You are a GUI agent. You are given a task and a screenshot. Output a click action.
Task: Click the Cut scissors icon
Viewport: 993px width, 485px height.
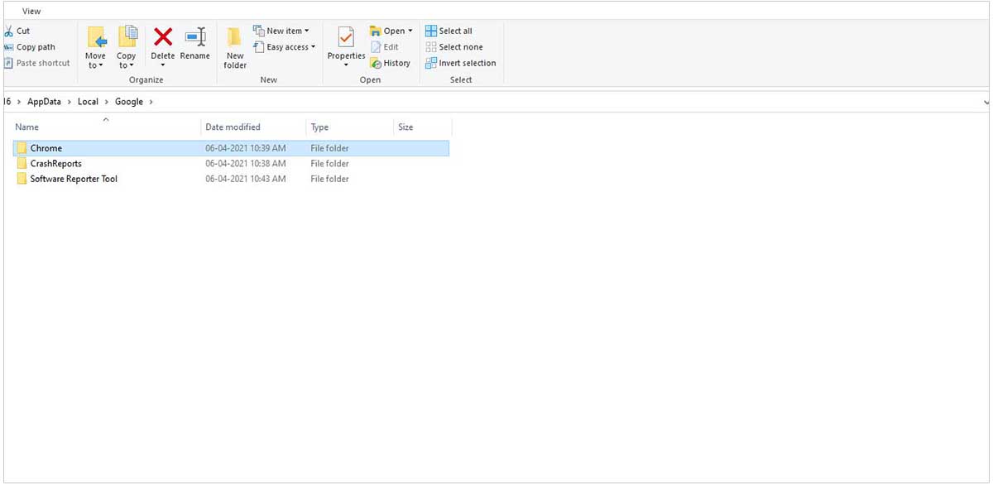coord(9,31)
